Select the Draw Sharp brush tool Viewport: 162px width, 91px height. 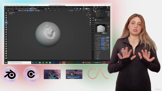6,15
